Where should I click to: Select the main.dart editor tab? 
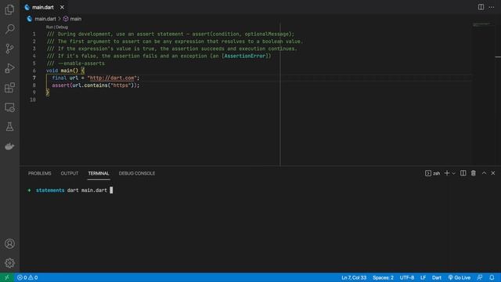[43, 7]
